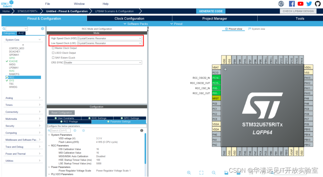Enable the LSCO Clock Output checkbox
Viewport: 323px width, 177px height.
[x=53, y=53]
